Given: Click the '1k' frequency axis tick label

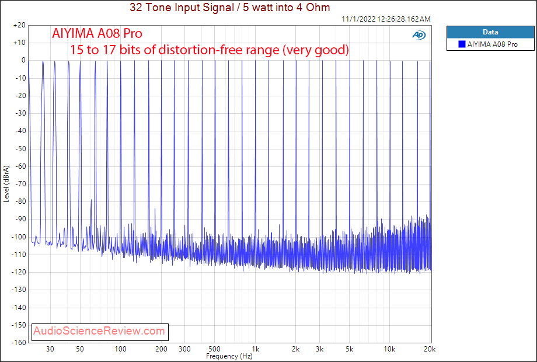Looking at the screenshot, I should (x=255, y=349).
